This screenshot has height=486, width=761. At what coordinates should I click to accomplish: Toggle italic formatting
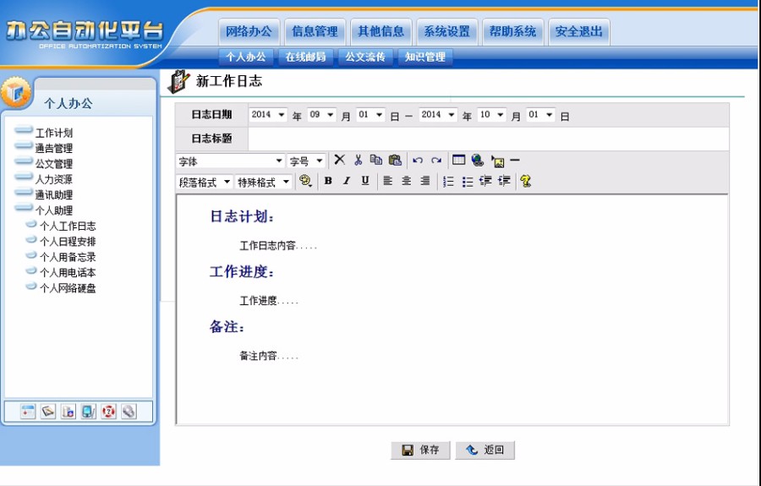[347, 181]
